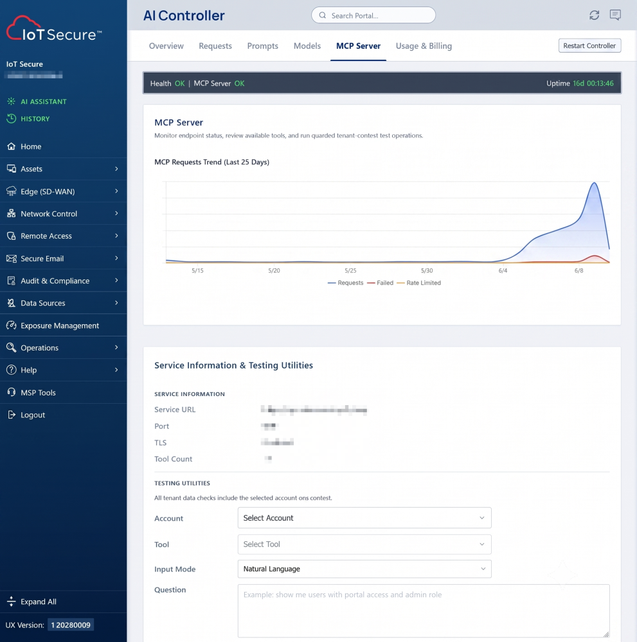Expand the Operations chevron

coord(116,347)
